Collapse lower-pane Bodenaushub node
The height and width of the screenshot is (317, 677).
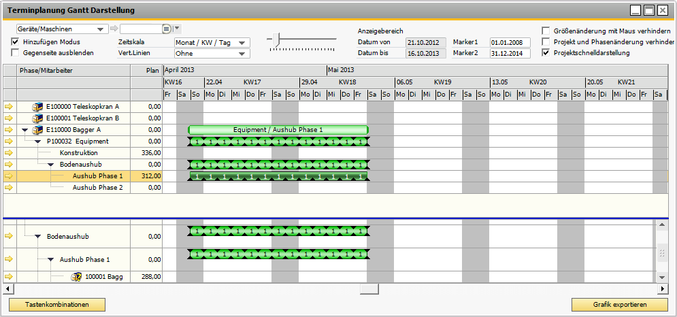[37, 237]
